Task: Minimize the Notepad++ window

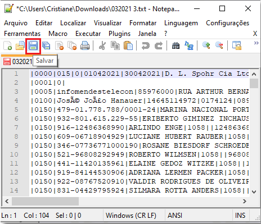Action: pos(197,8)
